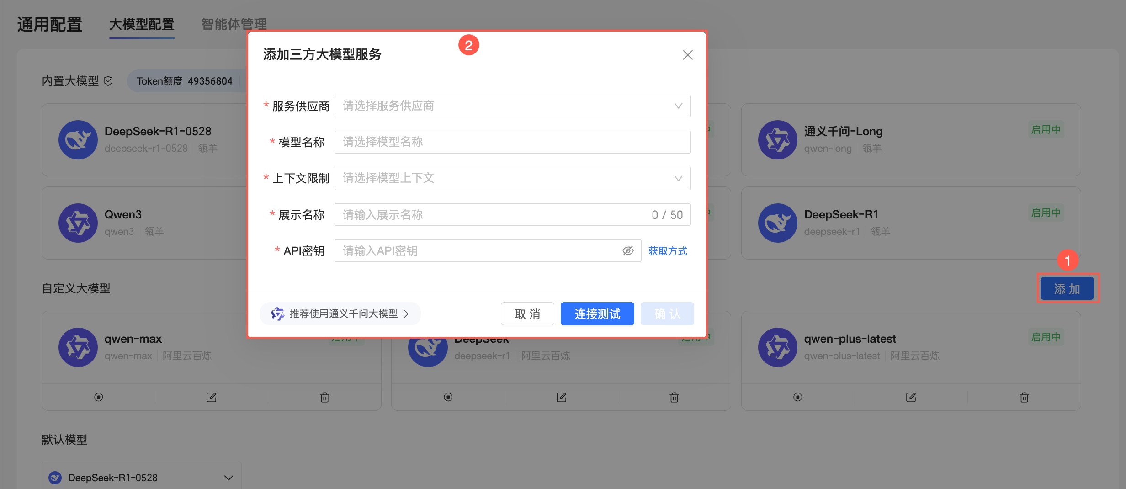Open the default model DeepSeek-R1-0528 dropdown
This screenshot has height=489, width=1126.
(142, 478)
